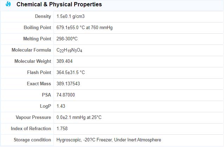Click the Melting Point label
The image size is (224, 147).
(37, 39)
